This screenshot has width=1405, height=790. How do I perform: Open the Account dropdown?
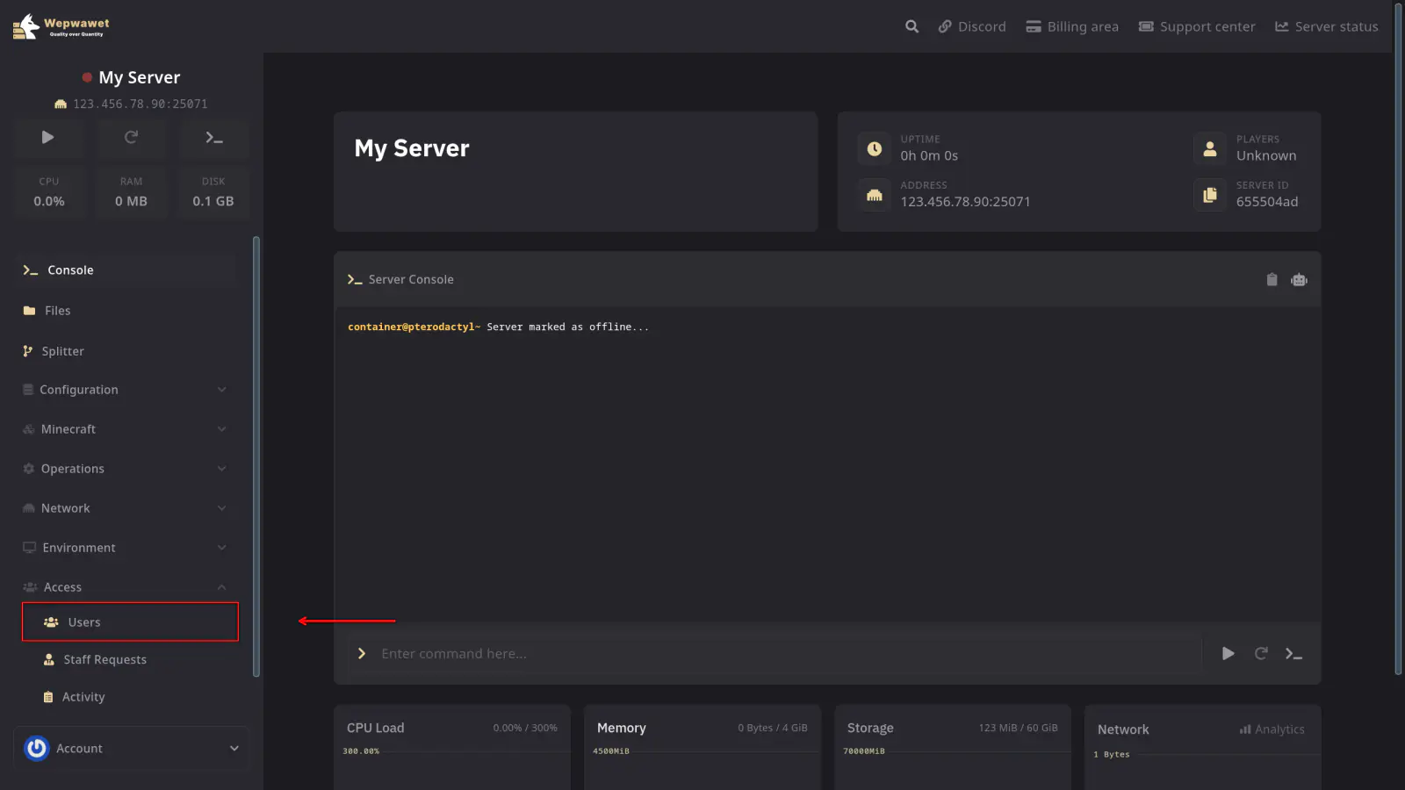[132, 748]
